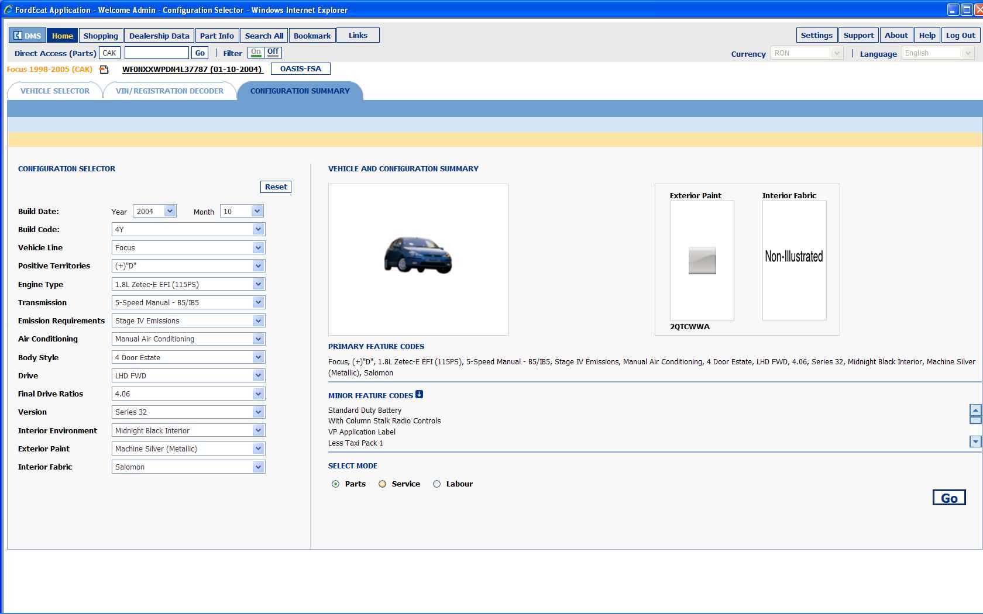This screenshot has width=983, height=614.
Task: Click the blue Ford Focus vehicle image
Action: [418, 256]
